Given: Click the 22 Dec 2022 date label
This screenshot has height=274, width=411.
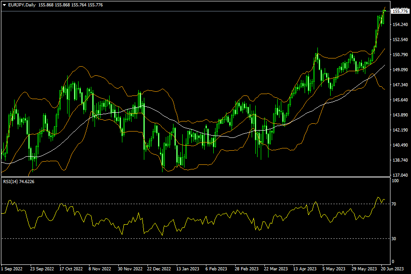Looking at the screenshot, I should tap(159, 269).
